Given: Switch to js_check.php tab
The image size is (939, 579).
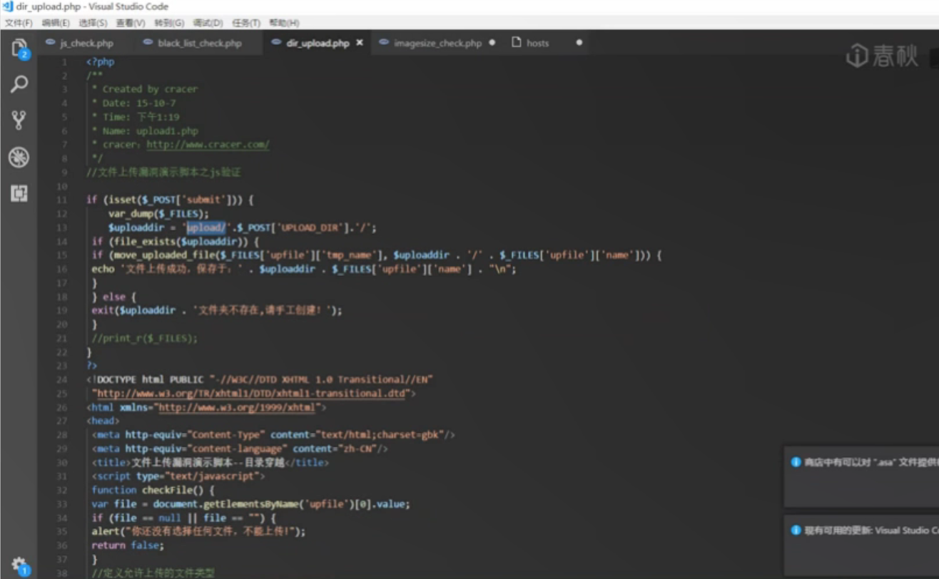Looking at the screenshot, I should (86, 43).
